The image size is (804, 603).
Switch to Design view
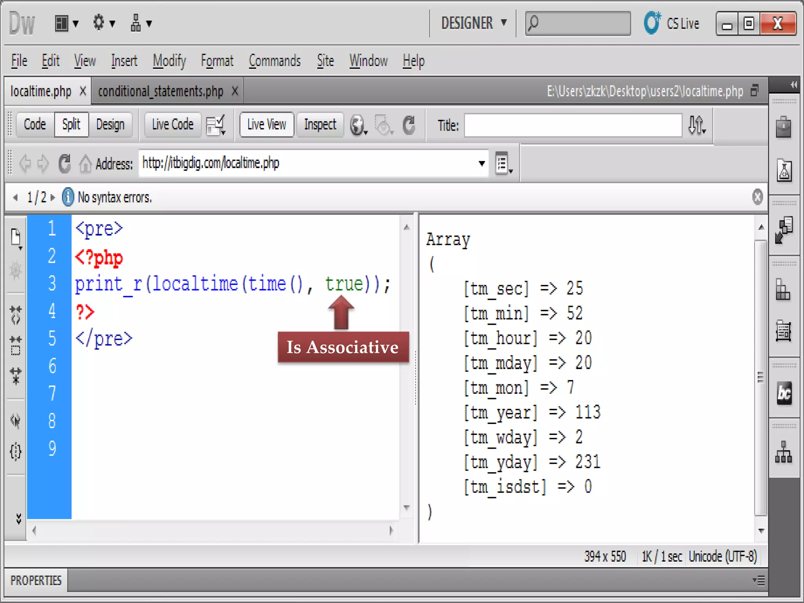[110, 124]
